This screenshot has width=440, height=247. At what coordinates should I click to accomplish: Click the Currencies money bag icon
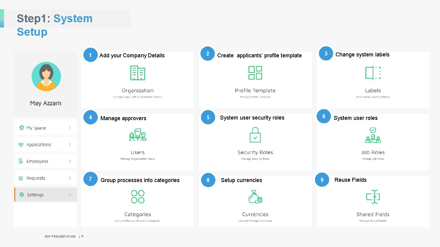pyautogui.click(x=255, y=197)
